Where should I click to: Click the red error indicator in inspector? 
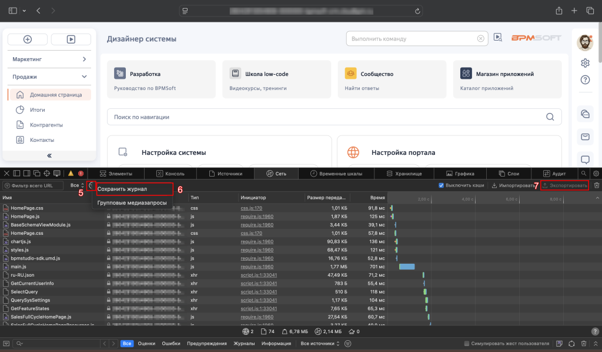[81, 174]
